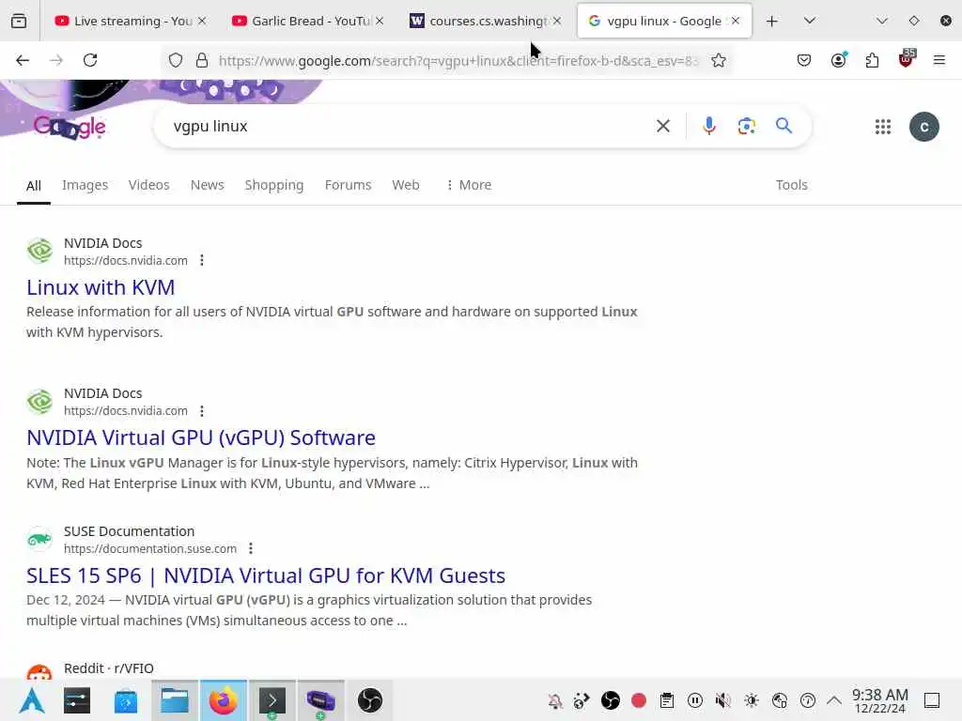Open Game Boy Advance emulator taskbar icon
The height and width of the screenshot is (721, 962).
click(x=321, y=700)
